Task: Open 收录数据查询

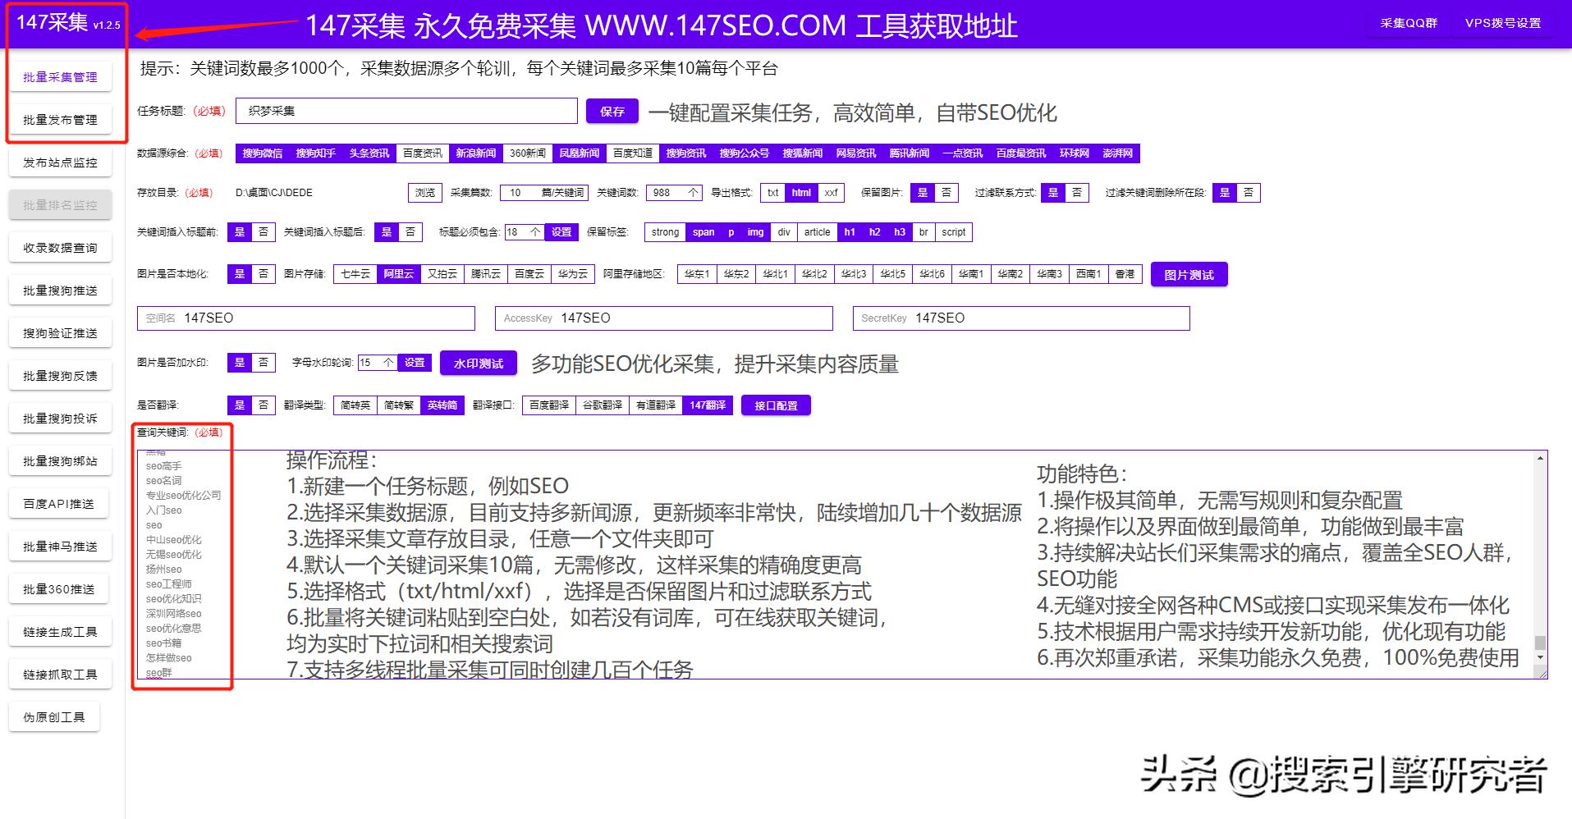Action: (59, 247)
